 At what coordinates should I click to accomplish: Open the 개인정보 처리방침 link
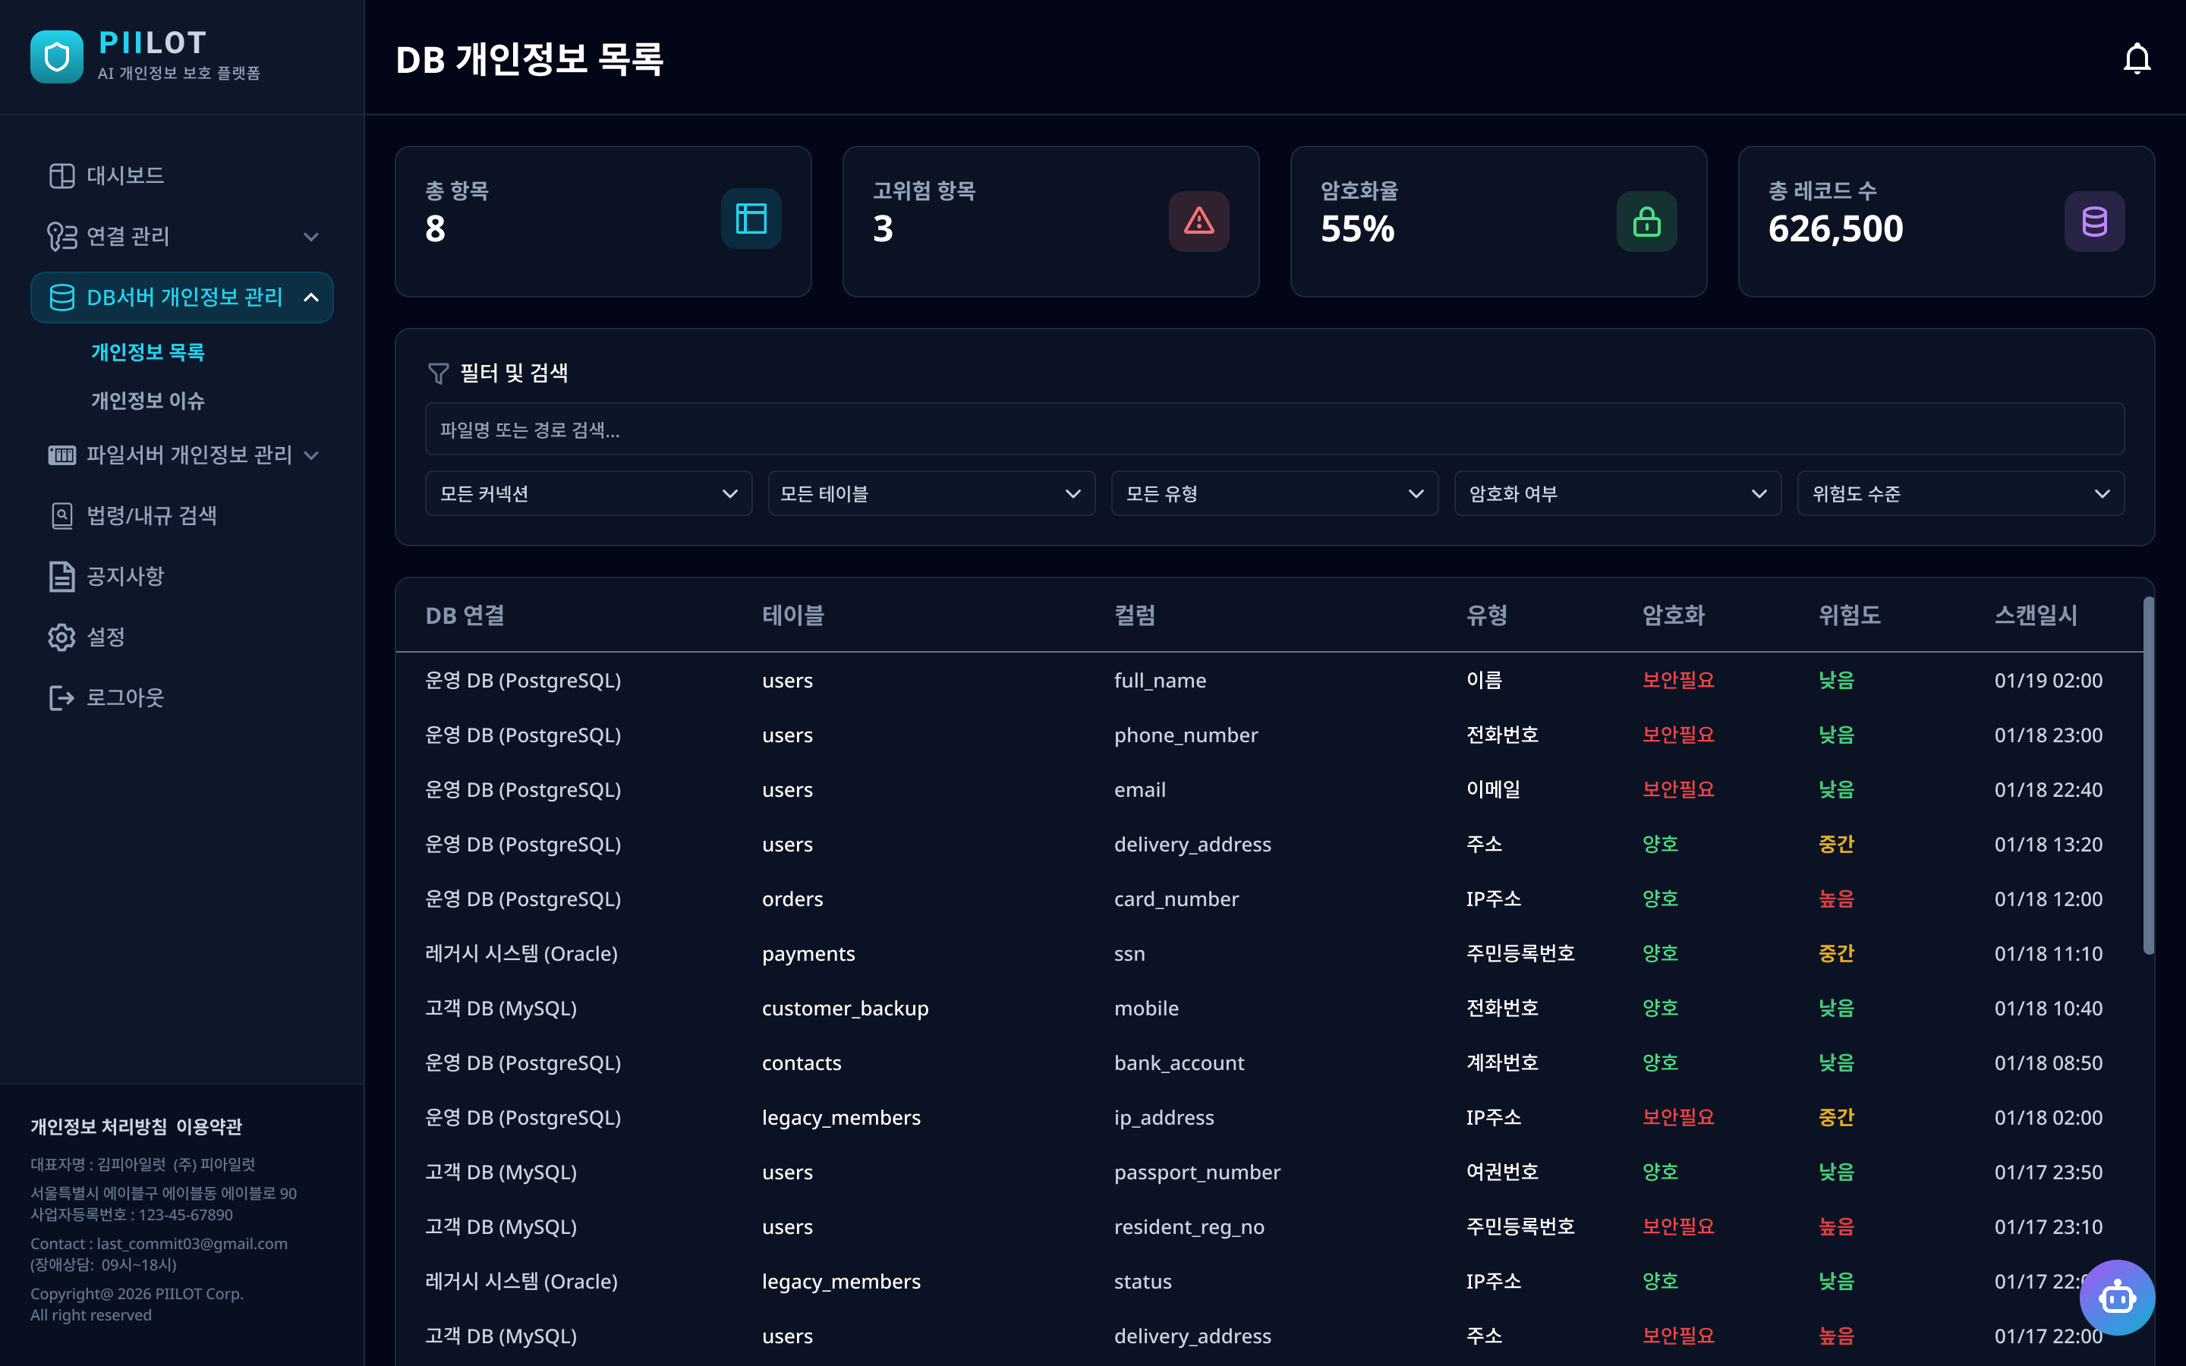click(x=99, y=1127)
